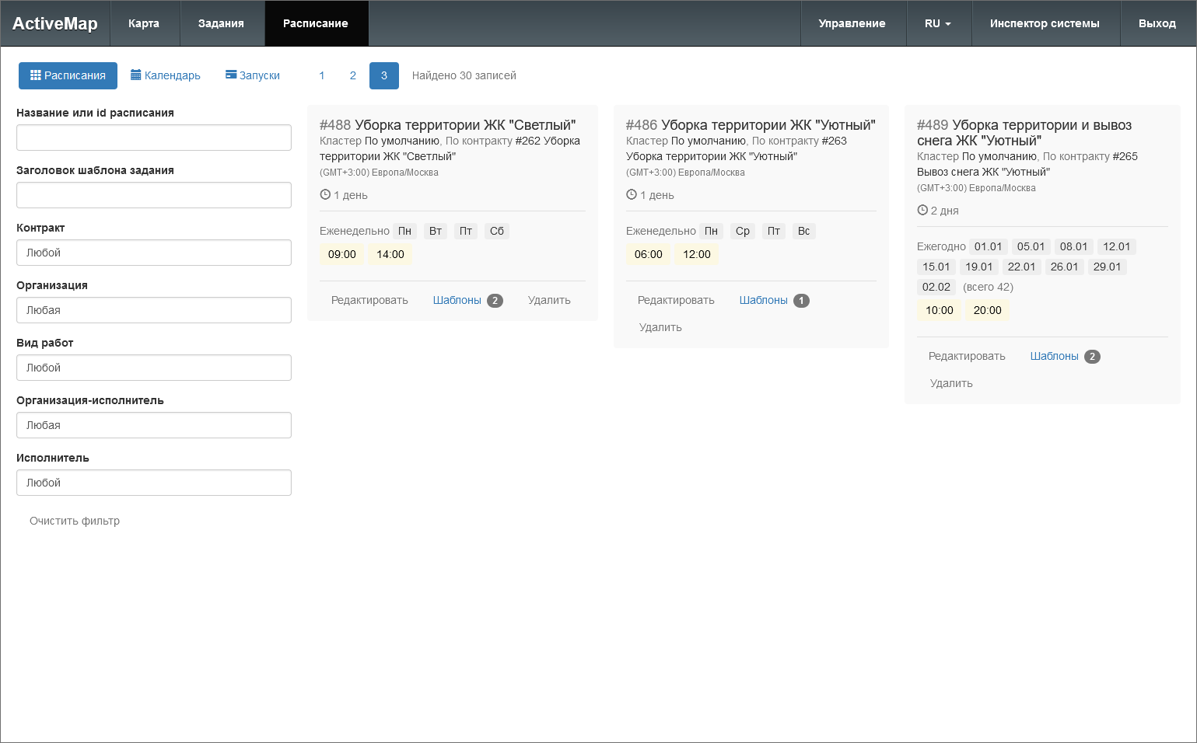Go to page 2 of results
This screenshot has width=1197, height=743.
[352, 75]
